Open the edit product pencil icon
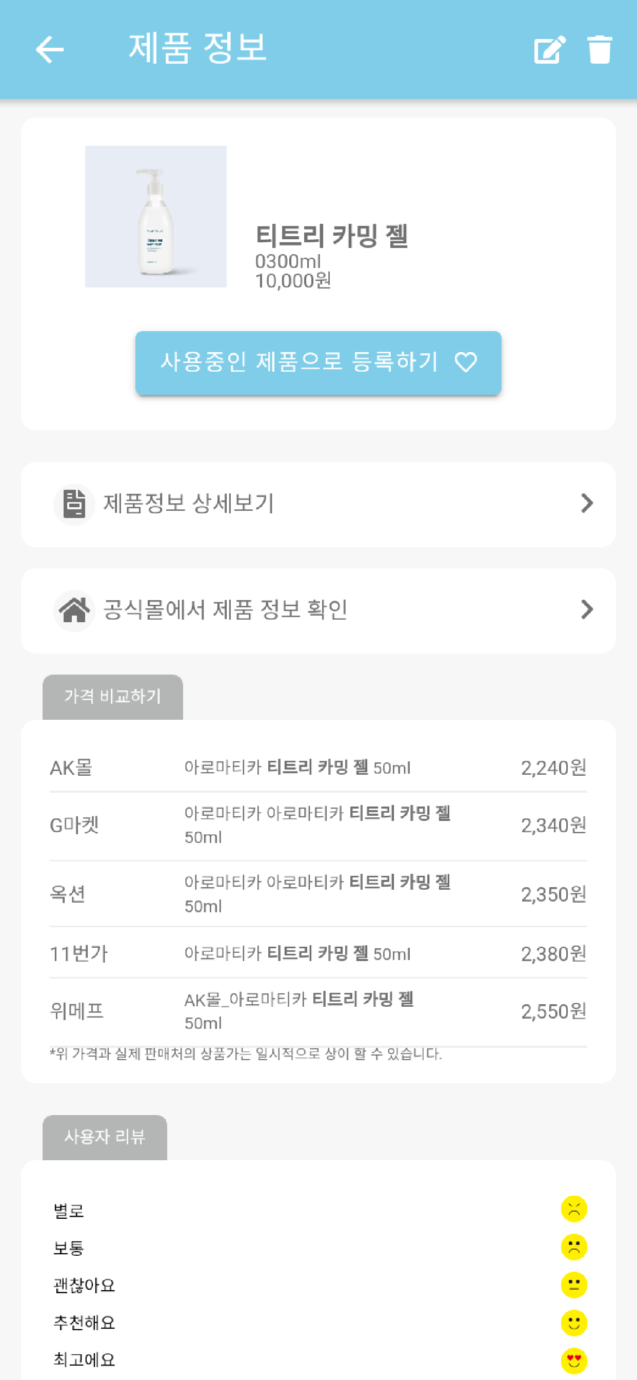 pos(550,49)
